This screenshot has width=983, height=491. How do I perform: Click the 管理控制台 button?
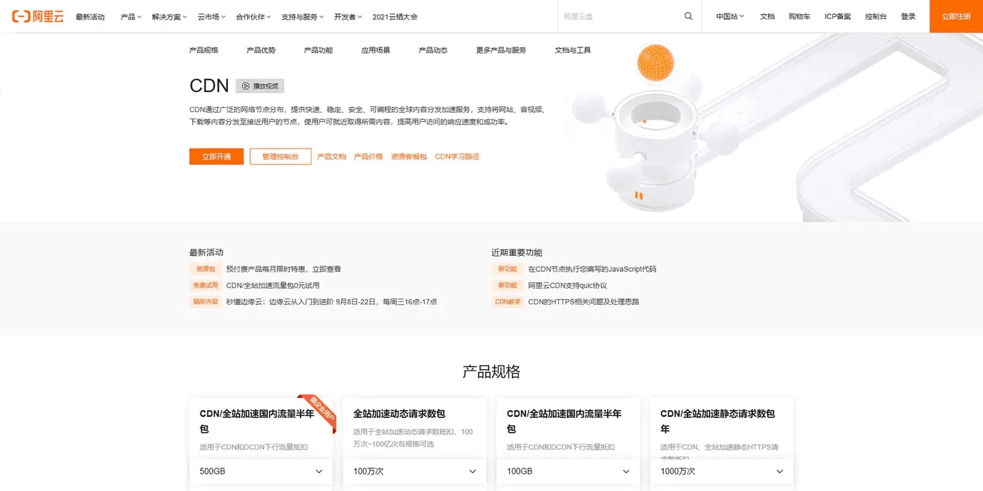tap(280, 157)
